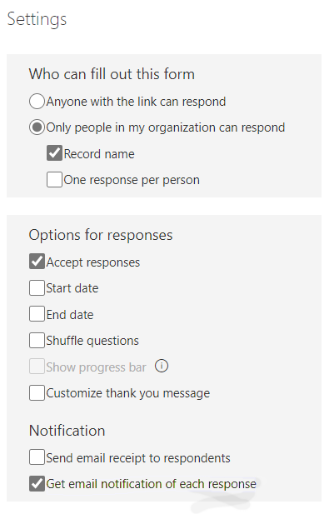Enable One response per person
Viewport: 334px width, 514px height.
tap(54, 180)
